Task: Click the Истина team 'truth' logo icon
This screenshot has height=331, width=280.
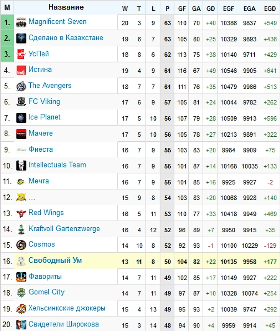Action: click(x=21, y=70)
